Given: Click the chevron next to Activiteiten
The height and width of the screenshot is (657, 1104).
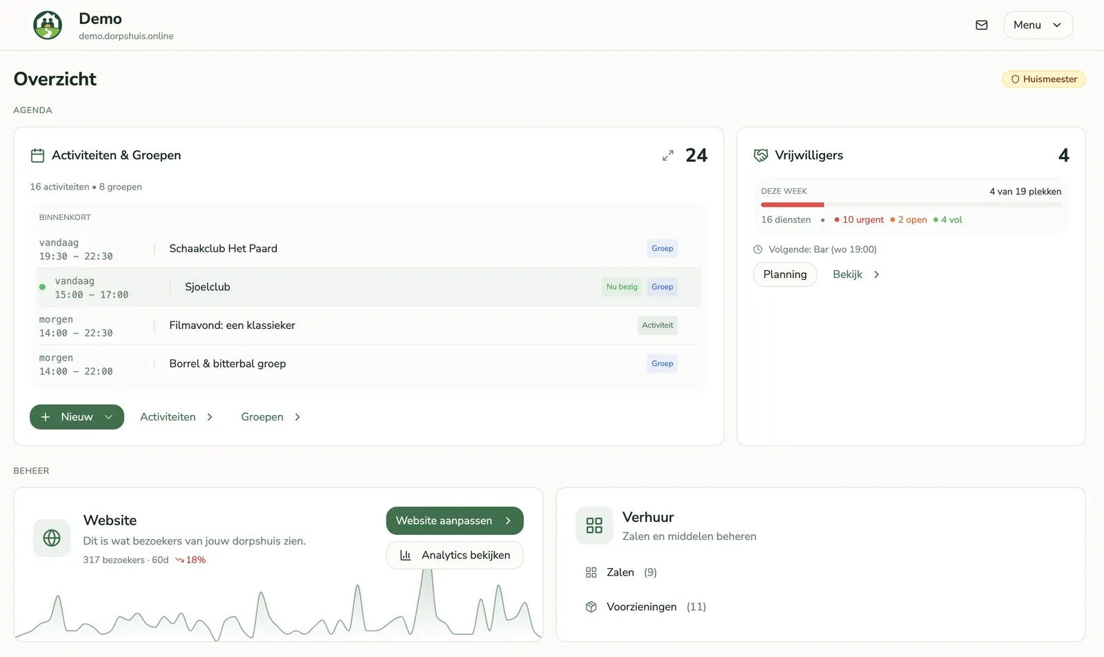Looking at the screenshot, I should pos(210,417).
